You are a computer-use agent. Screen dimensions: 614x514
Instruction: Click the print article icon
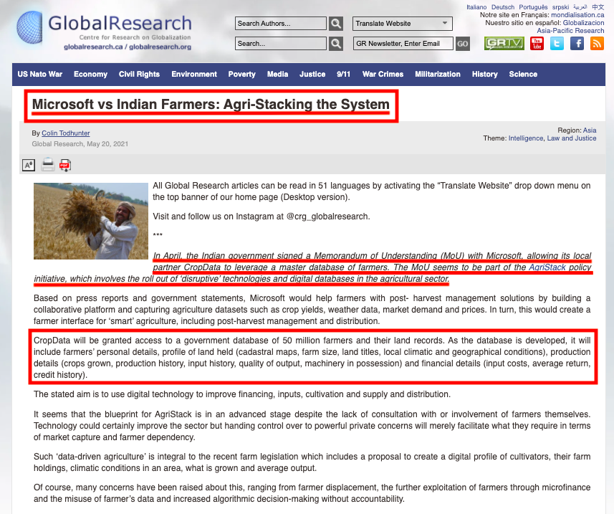pyautogui.click(x=48, y=165)
